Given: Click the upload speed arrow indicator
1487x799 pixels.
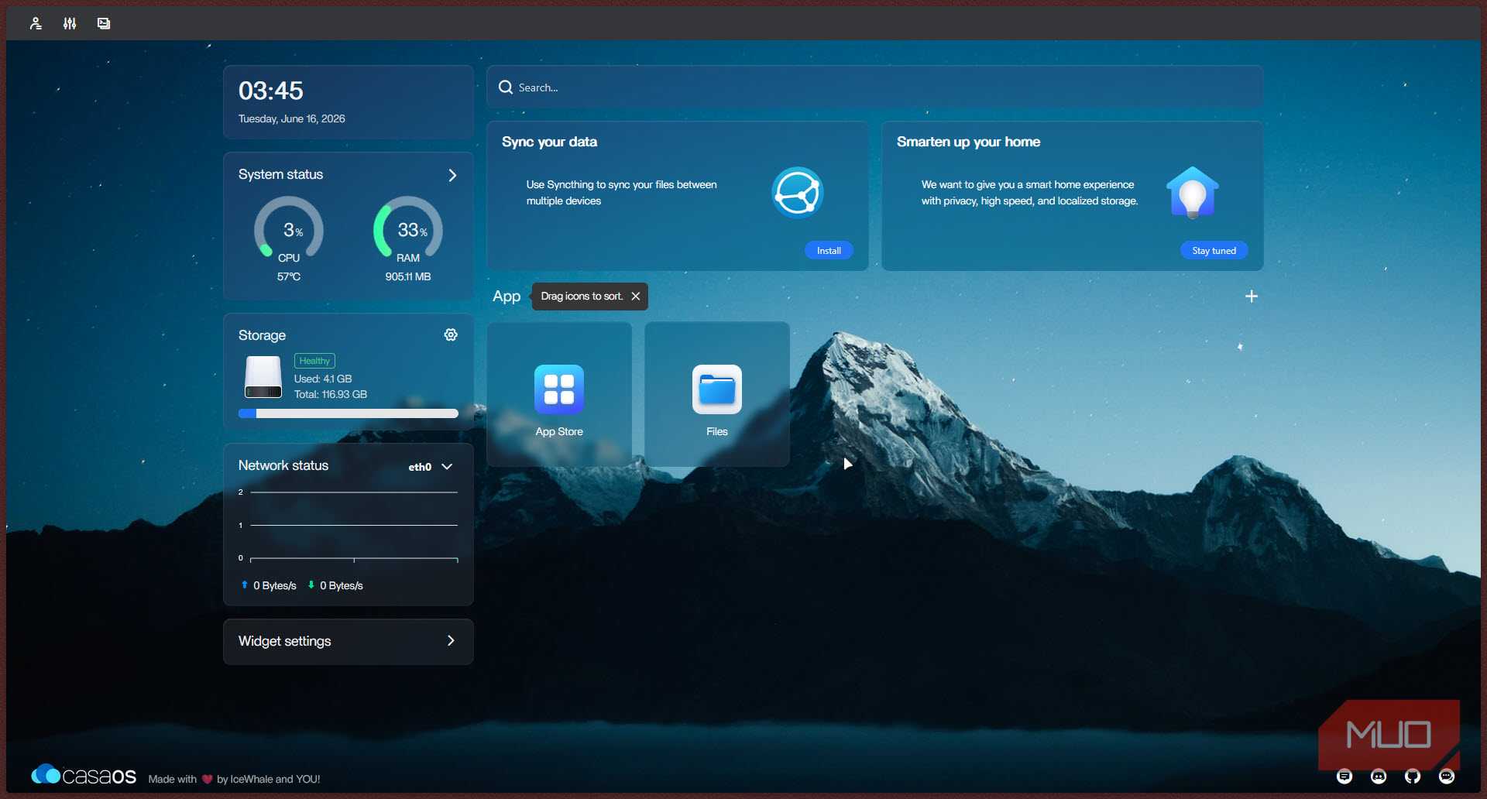Looking at the screenshot, I should 245,585.
